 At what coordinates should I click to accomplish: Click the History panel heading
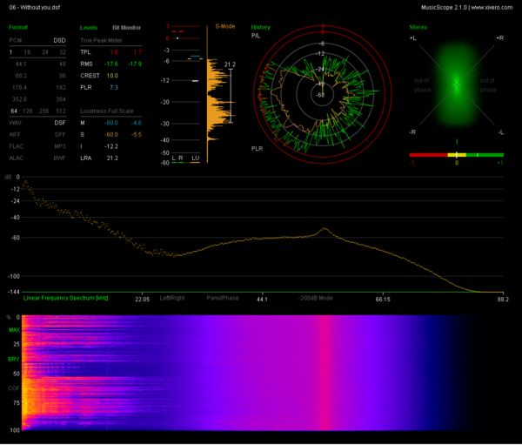point(261,27)
